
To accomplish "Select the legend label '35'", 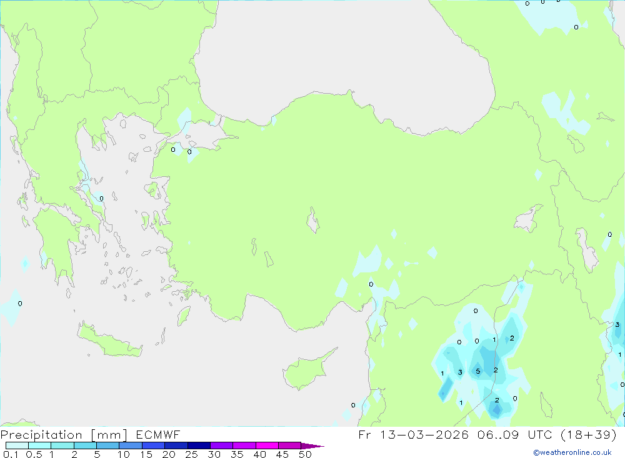I will (x=237, y=454).
